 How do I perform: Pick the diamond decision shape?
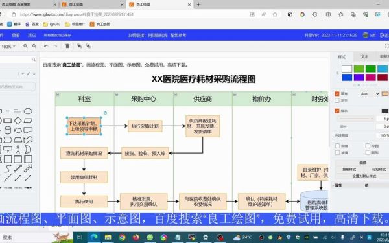coord(18,121)
